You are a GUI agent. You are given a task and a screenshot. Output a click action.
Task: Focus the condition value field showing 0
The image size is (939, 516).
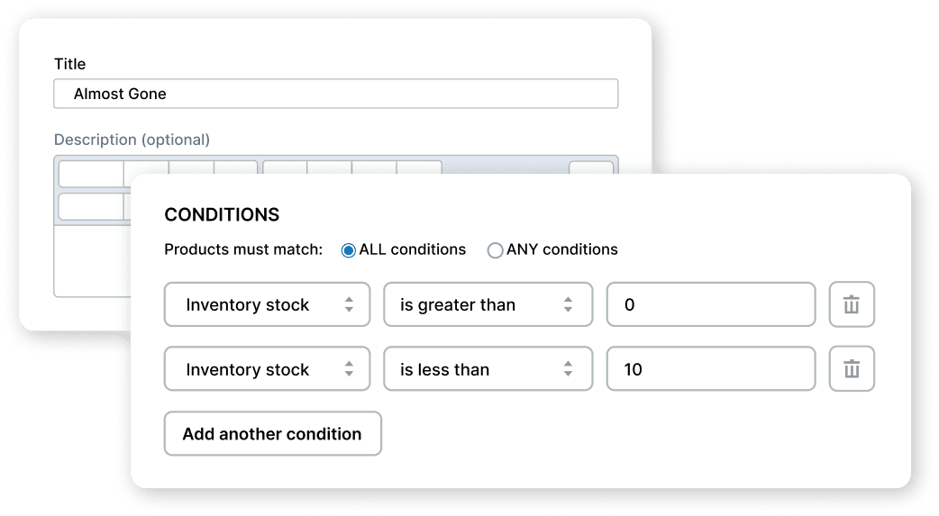(x=710, y=304)
